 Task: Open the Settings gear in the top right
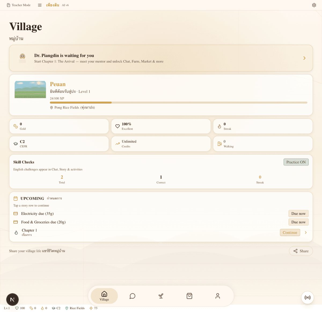314,5
